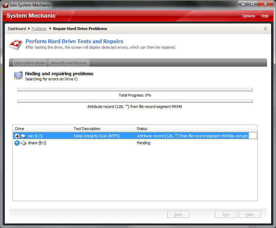This screenshot has width=276, height=228.
Task: Click the up-arrow pending icon on share (E:\) row
Action: coord(17,143)
